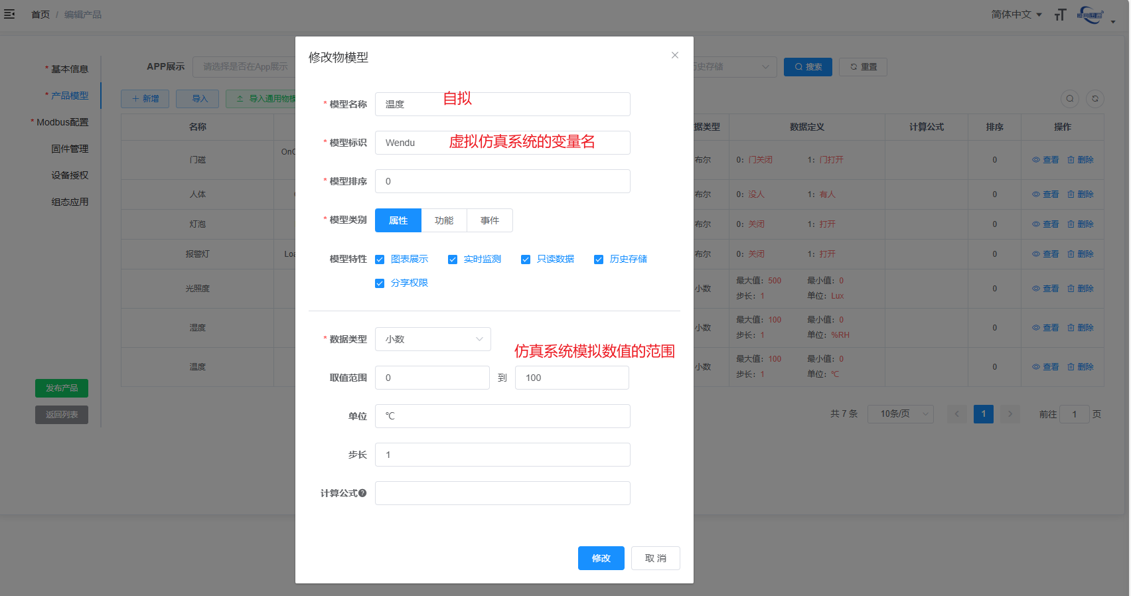Viewport: 1131px width, 596px height.
Task: Click the sidebar collapse hamburger icon
Action: [9, 14]
